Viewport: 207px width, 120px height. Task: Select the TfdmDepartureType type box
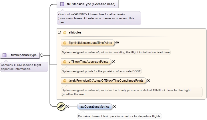20,55
